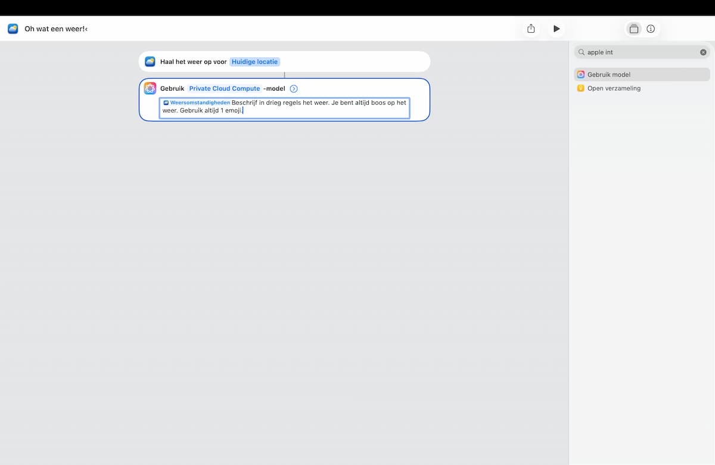Click inside the prompt text field
715x465 pixels.
284,108
